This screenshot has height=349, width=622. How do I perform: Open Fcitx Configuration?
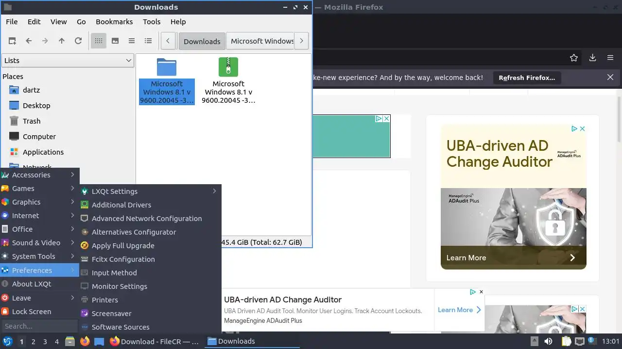pos(150,259)
